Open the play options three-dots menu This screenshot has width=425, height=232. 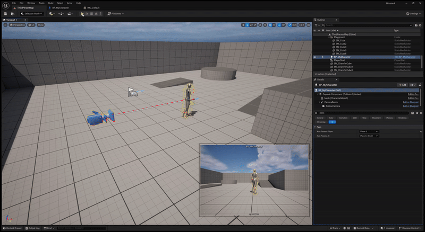101,14
